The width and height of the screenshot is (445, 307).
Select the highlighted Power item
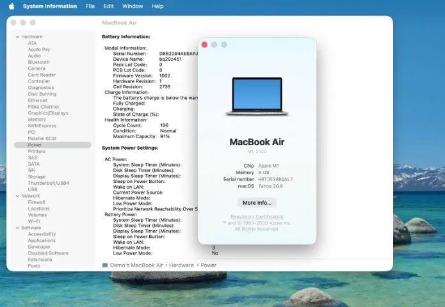pos(53,145)
